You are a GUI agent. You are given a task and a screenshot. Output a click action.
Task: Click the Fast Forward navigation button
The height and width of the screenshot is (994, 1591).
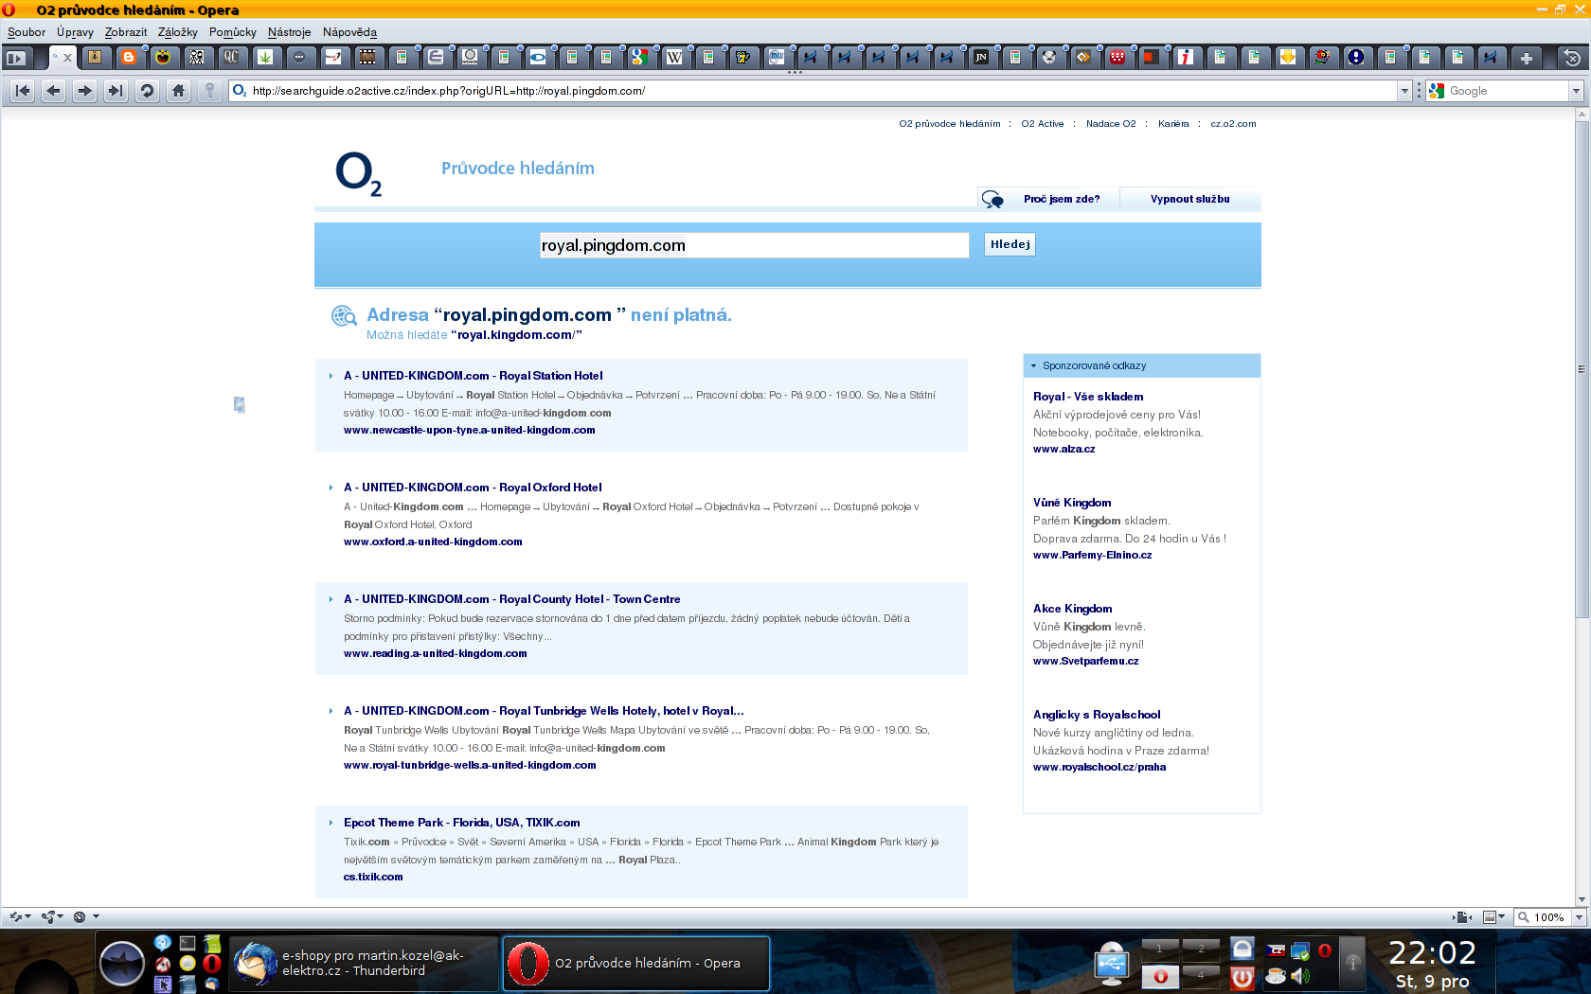coord(116,91)
